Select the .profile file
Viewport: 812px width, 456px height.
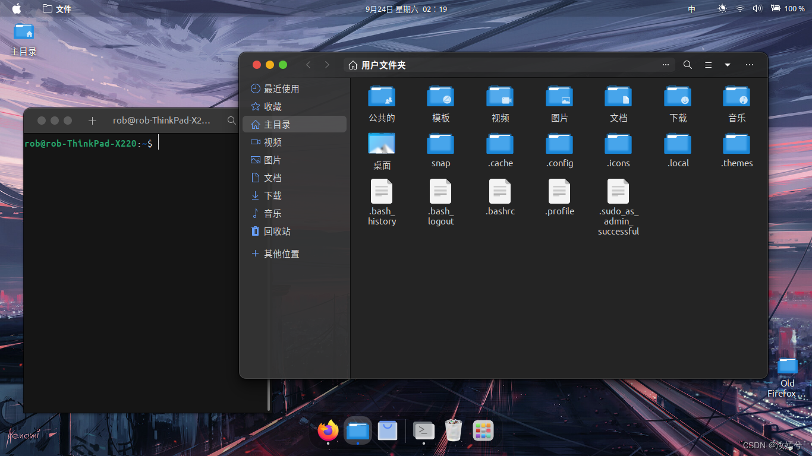click(559, 197)
